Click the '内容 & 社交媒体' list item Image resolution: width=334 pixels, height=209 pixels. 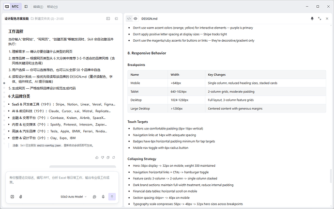pyautogui.click(x=59, y=125)
